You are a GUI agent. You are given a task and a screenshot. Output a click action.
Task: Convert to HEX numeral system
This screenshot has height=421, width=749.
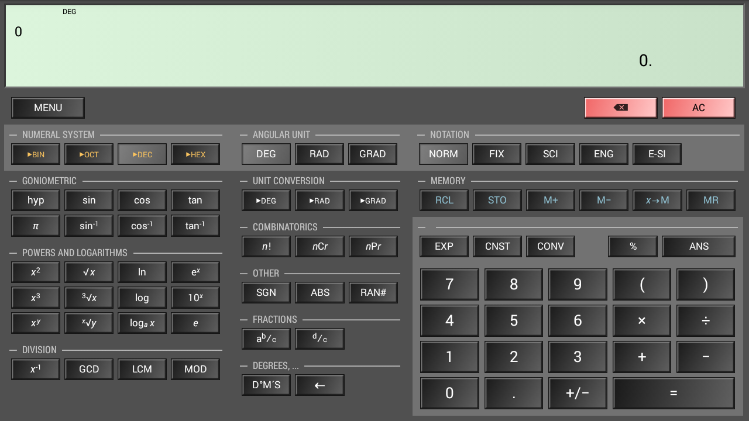coord(195,154)
